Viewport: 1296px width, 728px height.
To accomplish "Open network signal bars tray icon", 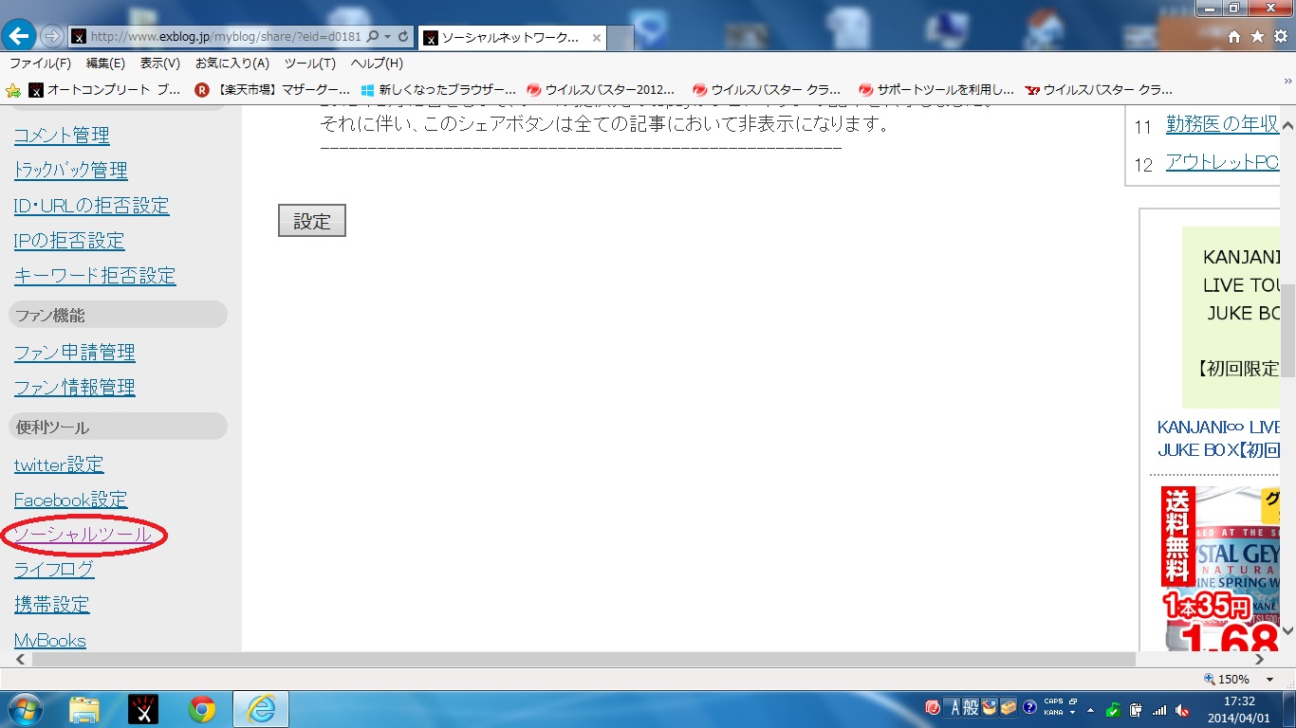I will pyautogui.click(x=1159, y=709).
